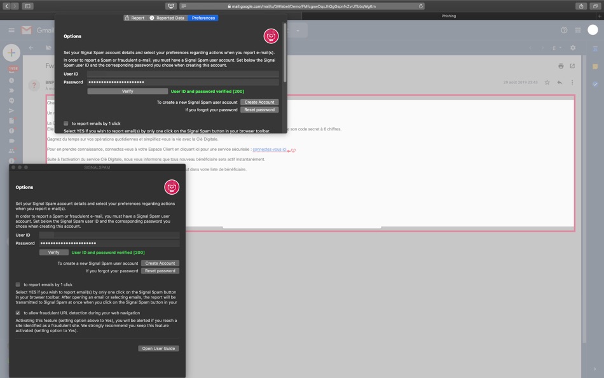Open email in new window icon
Image resolution: width=604 pixels, height=378 pixels.
(x=572, y=66)
